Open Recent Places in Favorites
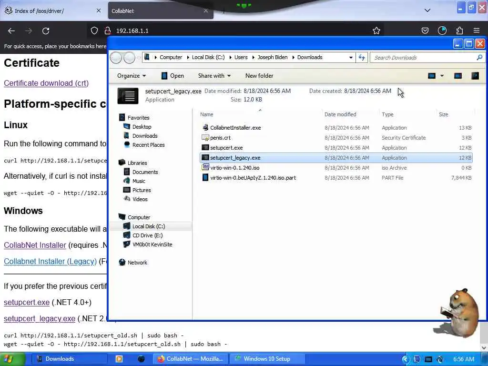This screenshot has width=488, height=366. [148, 145]
